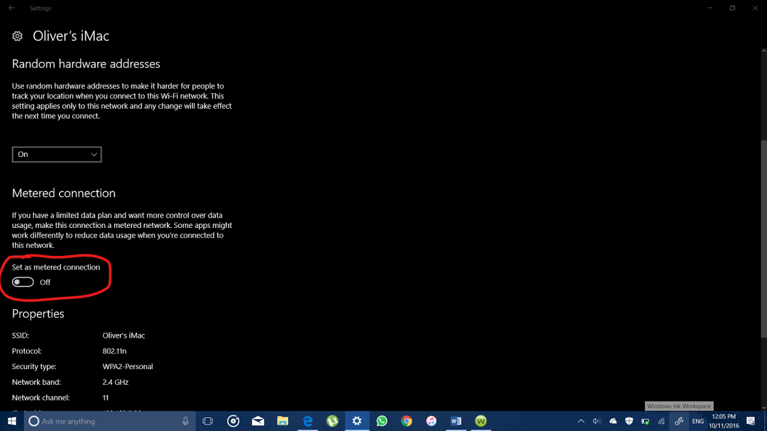
Task: Open Google Chrome from the taskbar
Action: pyautogui.click(x=407, y=421)
